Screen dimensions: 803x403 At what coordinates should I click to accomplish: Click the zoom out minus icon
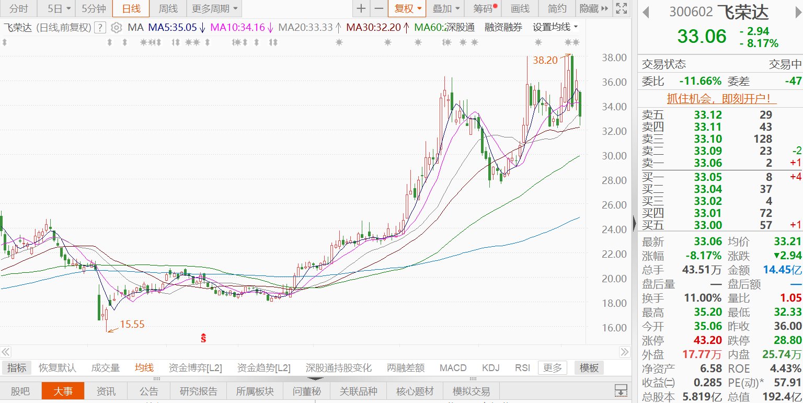[379, 8]
